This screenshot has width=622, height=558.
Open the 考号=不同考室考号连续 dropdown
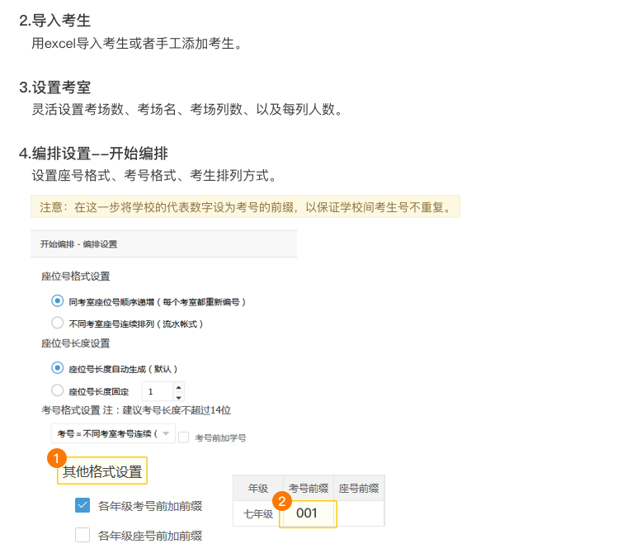[113, 433]
